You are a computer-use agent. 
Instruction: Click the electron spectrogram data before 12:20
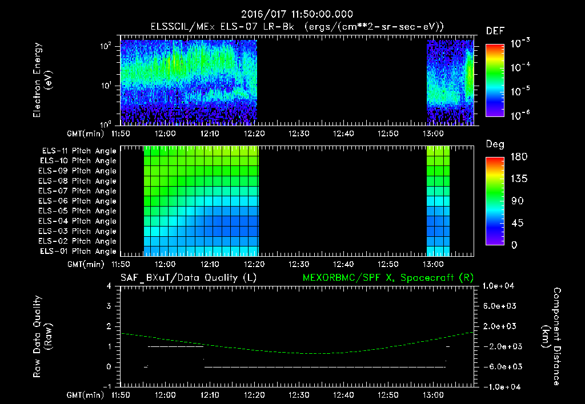point(189,82)
